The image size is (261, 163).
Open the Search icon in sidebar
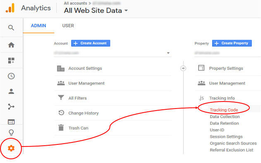[x=11, y=28]
